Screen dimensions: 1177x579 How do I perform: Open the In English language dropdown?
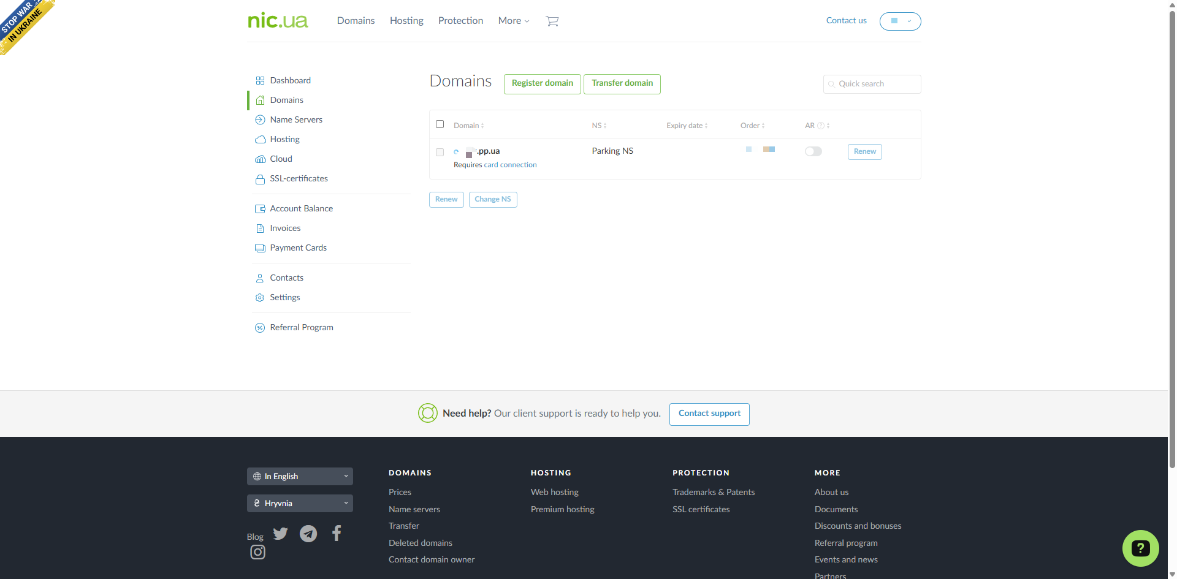[x=300, y=477]
